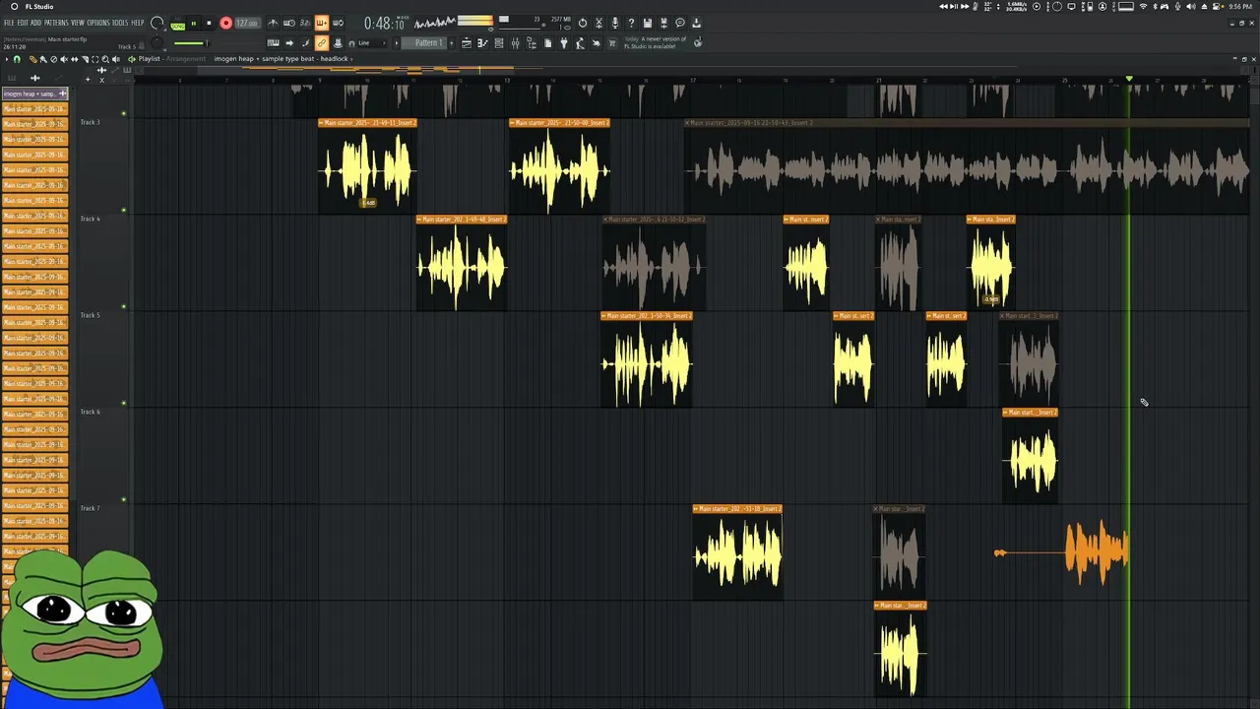The image size is (1260, 709).
Task: Choose the playlist select (dashed box) tool
Action: [x=95, y=59]
